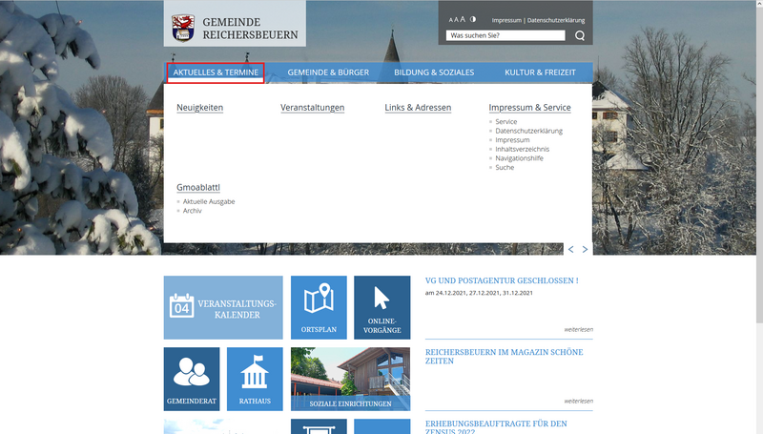The width and height of the screenshot is (763, 434).
Task: Expand the Gemeinde & Bürger menu
Action: click(x=327, y=72)
